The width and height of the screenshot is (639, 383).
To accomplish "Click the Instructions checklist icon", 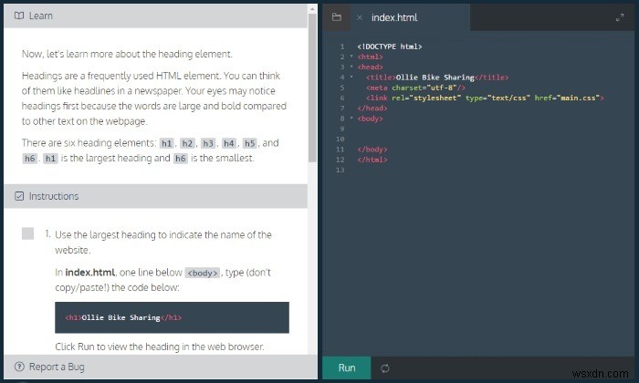I will click(19, 196).
